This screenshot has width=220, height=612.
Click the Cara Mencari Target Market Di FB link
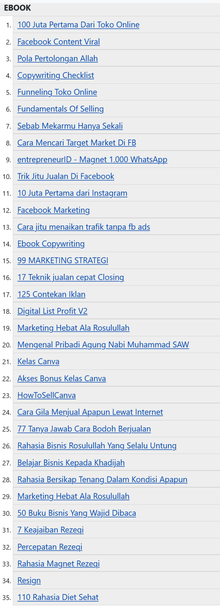click(x=77, y=142)
